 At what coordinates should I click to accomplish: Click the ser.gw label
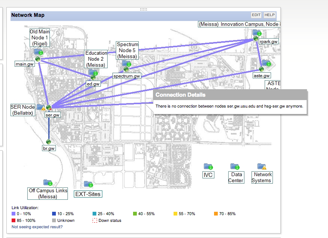click(x=52, y=115)
